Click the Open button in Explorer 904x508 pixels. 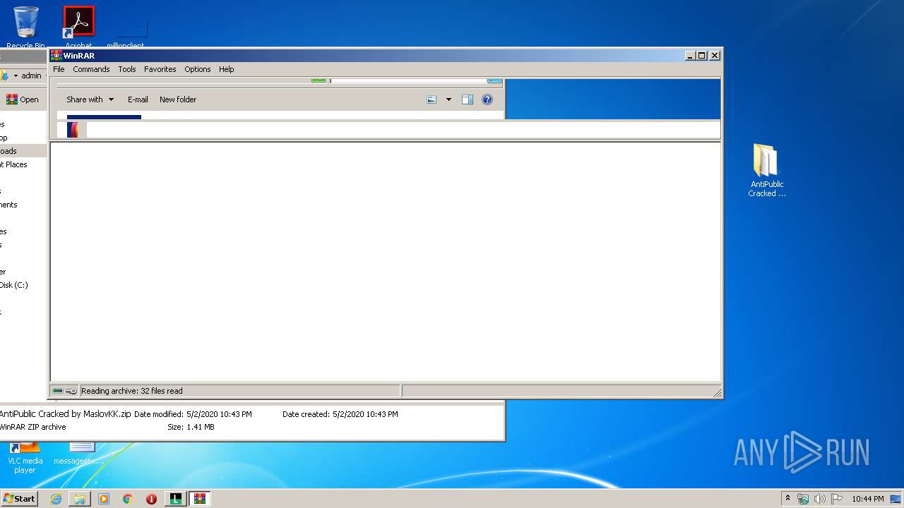[x=23, y=99]
